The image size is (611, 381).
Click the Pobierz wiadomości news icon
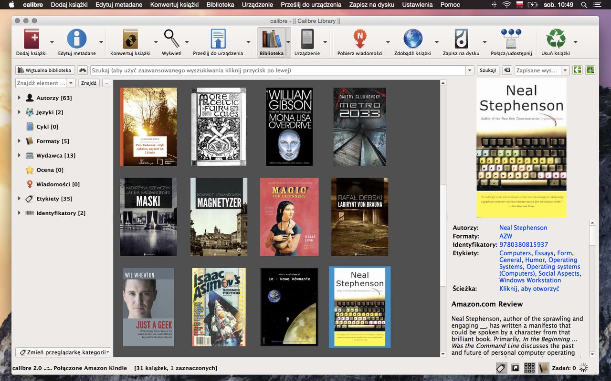pyautogui.click(x=359, y=39)
